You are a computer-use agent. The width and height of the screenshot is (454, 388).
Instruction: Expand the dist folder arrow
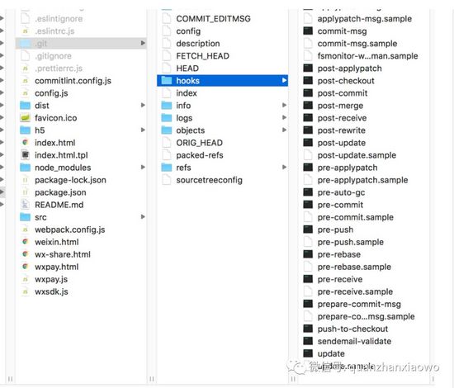(x=143, y=105)
